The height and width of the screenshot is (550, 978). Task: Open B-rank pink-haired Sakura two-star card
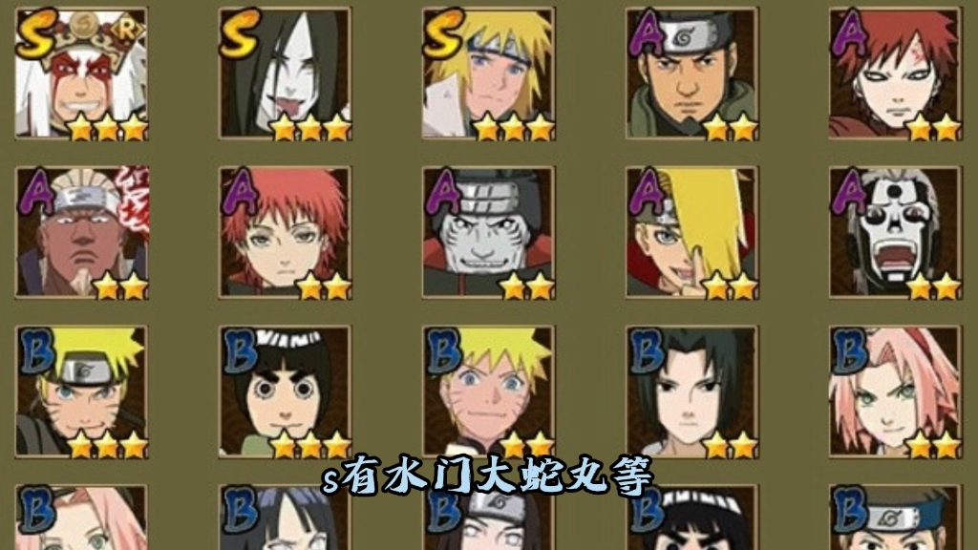(x=896, y=391)
